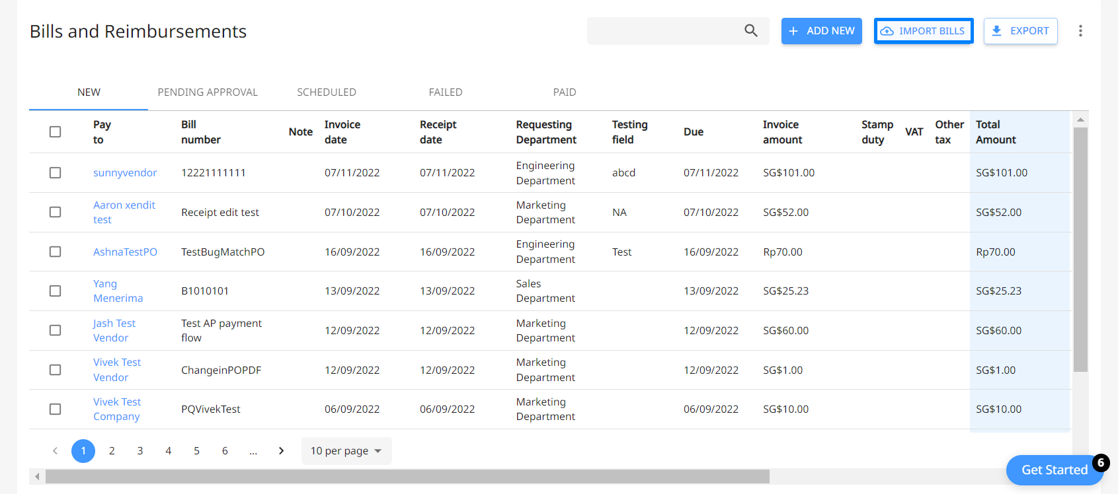The image size is (1118, 494).
Task: Open the 10 per page dropdown
Action: 346,451
